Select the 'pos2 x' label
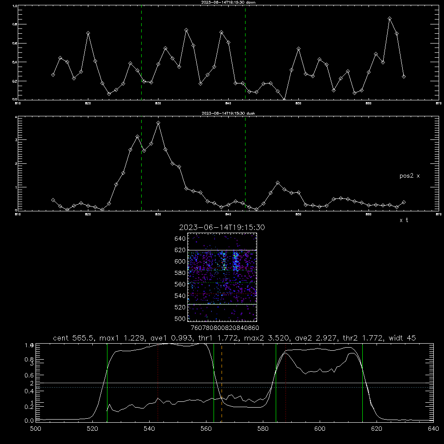 click(409, 176)
